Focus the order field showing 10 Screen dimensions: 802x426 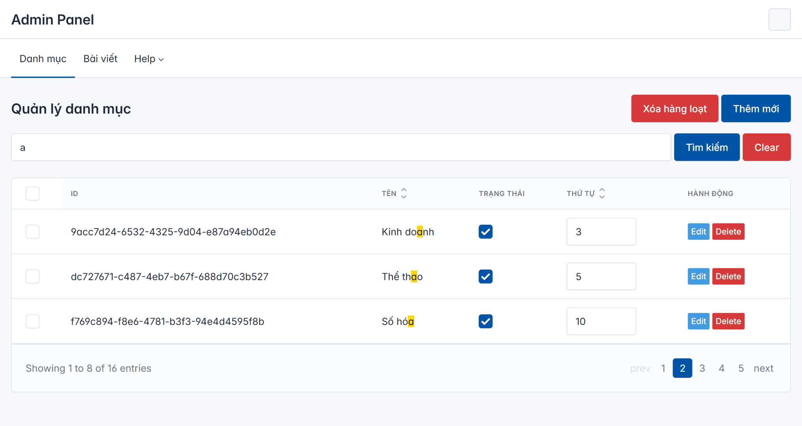(601, 321)
